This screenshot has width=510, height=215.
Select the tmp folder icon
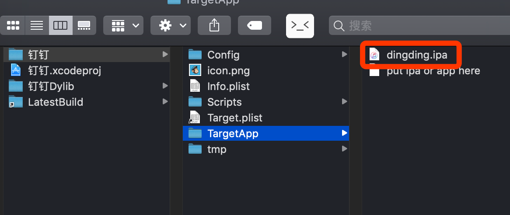coord(195,149)
